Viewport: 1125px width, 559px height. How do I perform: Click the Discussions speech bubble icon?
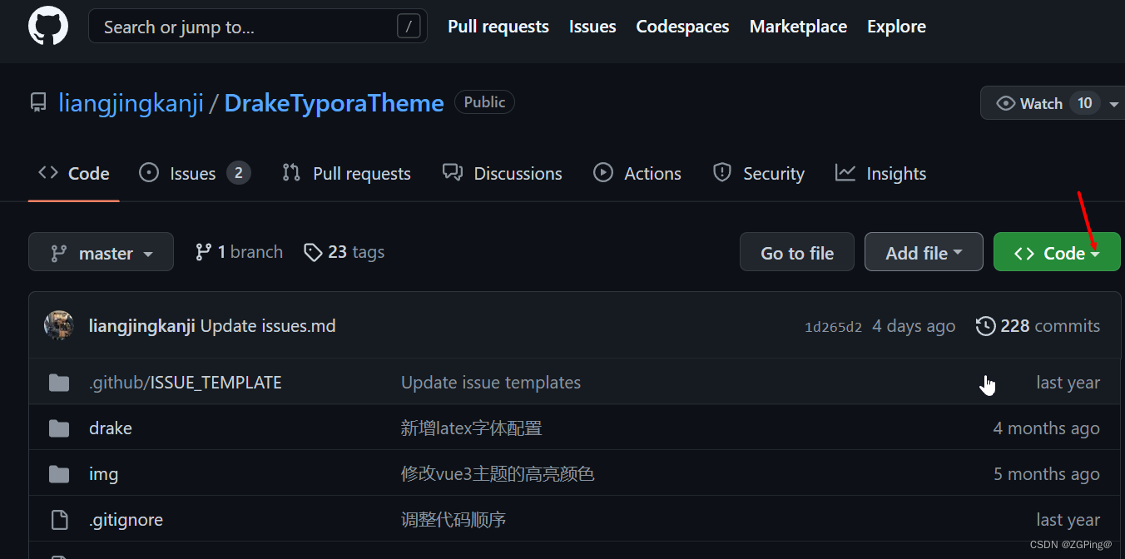[453, 172]
